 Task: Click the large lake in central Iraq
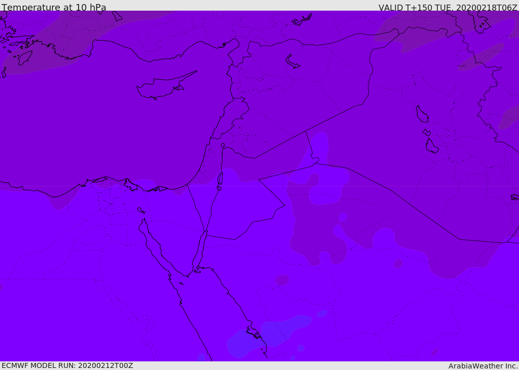click(x=422, y=114)
